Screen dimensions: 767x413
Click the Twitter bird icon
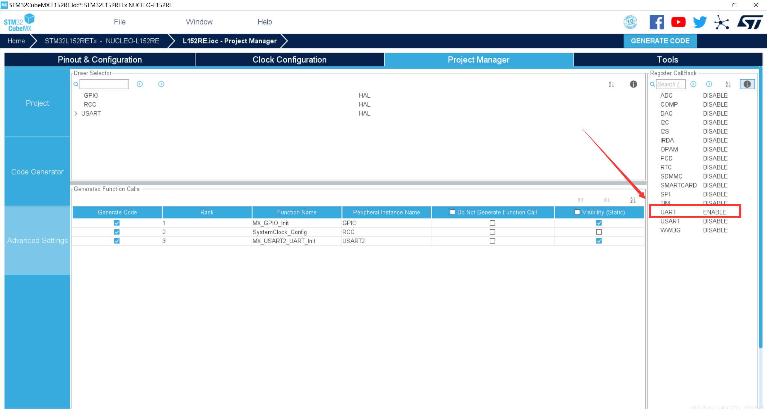(x=700, y=22)
